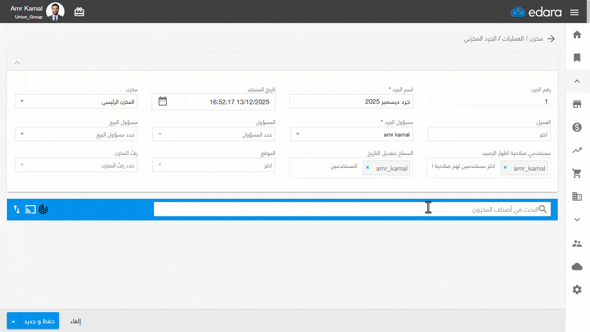Collapse sidebar section with up chevron
Image resolution: width=590 pixels, height=332 pixels.
click(x=577, y=81)
